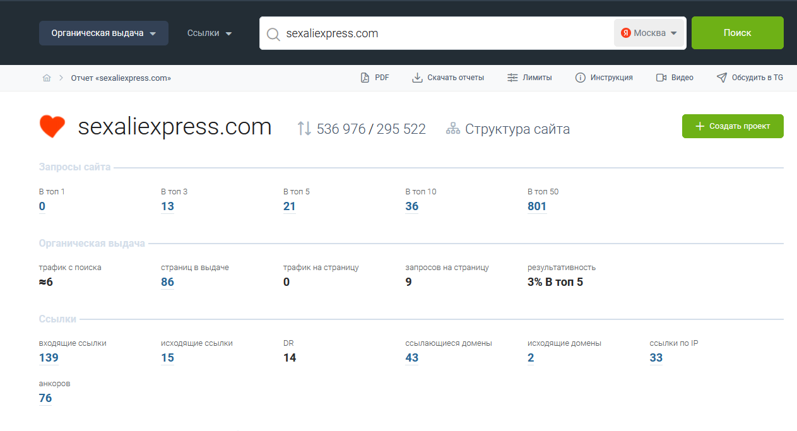Viewport: 797px width, 431px height.
Task: Click the Структура сайта tree icon
Action: pos(452,129)
